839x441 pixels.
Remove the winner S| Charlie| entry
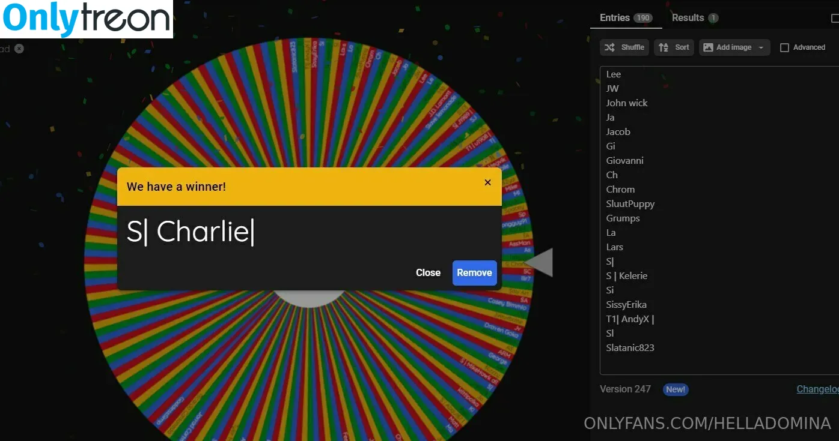[474, 272]
